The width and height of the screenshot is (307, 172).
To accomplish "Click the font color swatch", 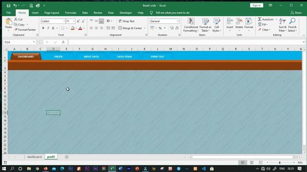I will [80, 28].
